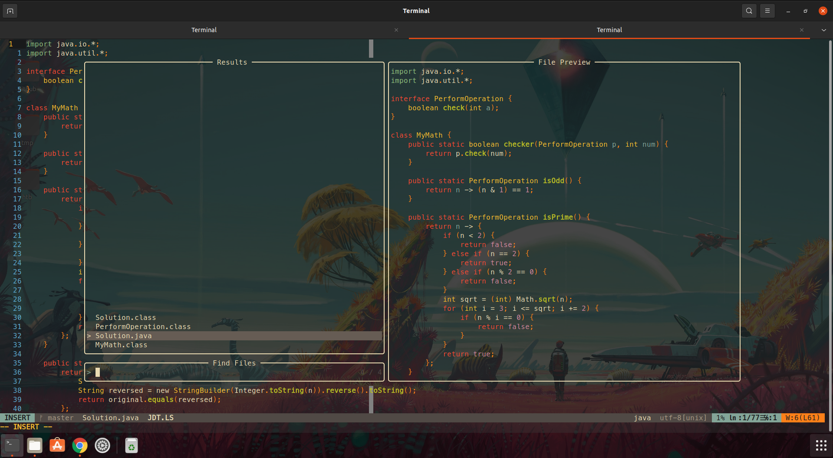The image size is (833, 458).
Task: Click the Math.sqrt line in File Preview
Action: [x=507, y=299]
